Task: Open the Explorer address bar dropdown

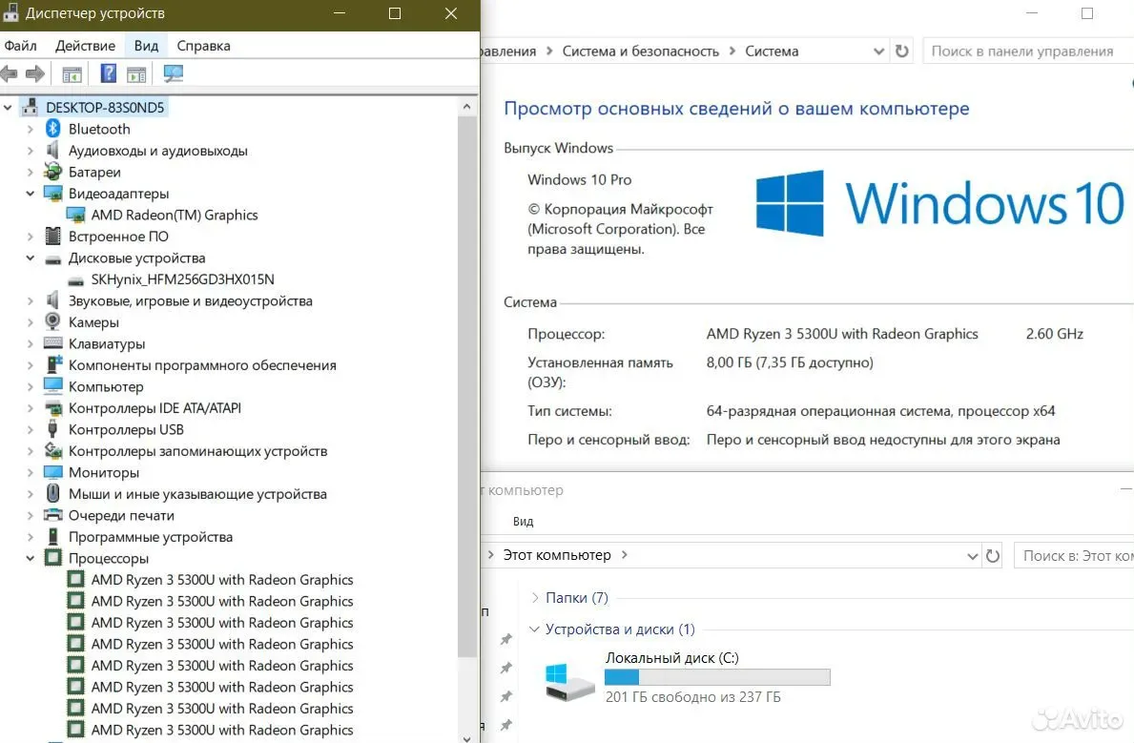Action: pyautogui.click(x=973, y=556)
